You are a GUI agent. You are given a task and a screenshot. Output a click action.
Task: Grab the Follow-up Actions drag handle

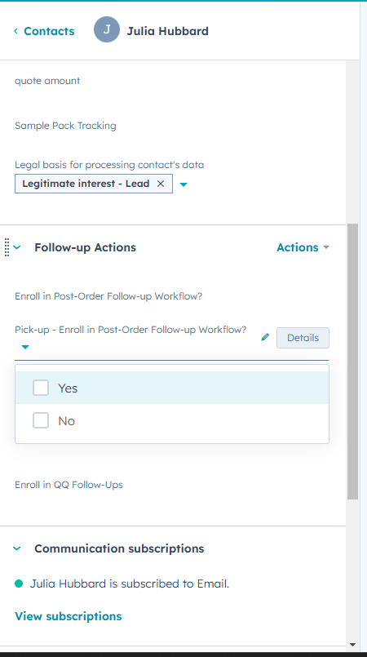click(x=7, y=247)
